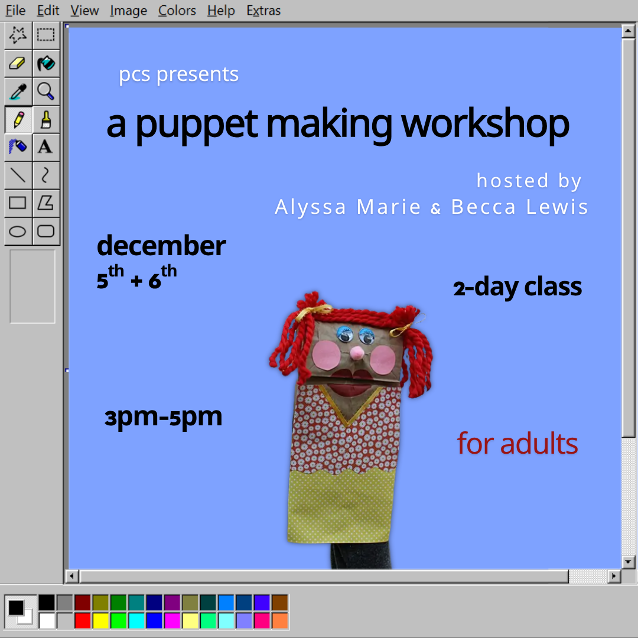Pick the dark red (maroon) swatch
This screenshot has width=638, height=638.
(x=83, y=603)
